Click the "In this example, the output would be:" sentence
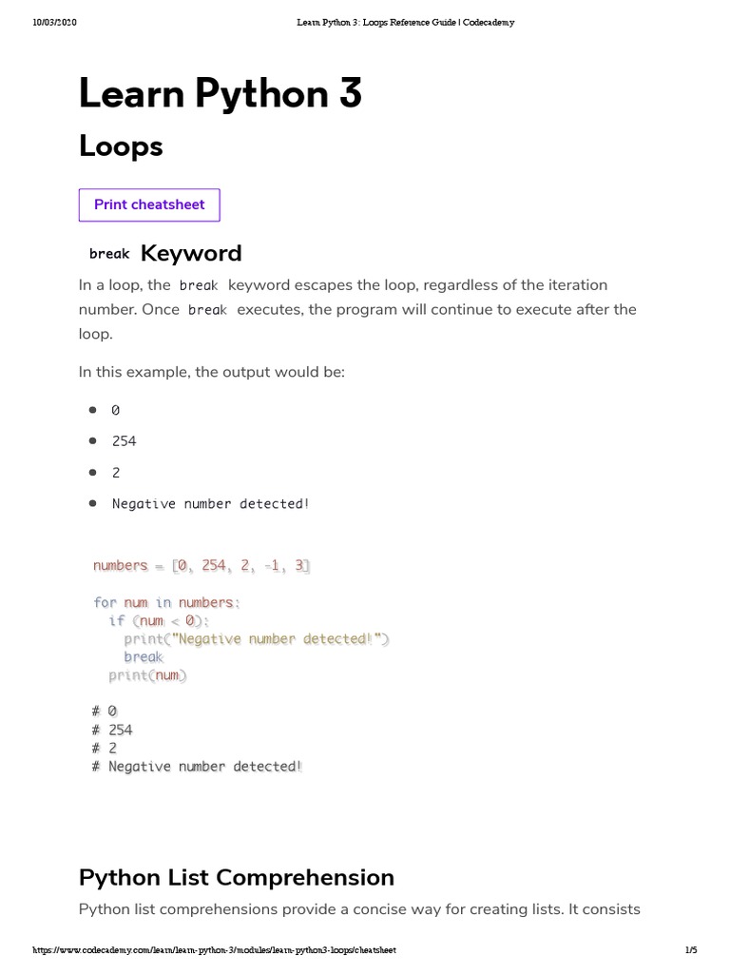730x974 pixels. [x=212, y=372]
